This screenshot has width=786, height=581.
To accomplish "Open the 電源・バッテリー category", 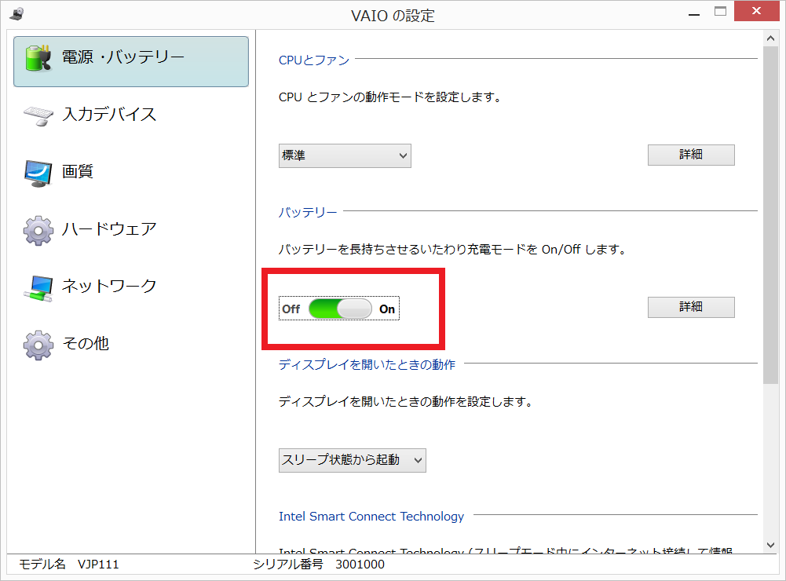I will pos(131,61).
